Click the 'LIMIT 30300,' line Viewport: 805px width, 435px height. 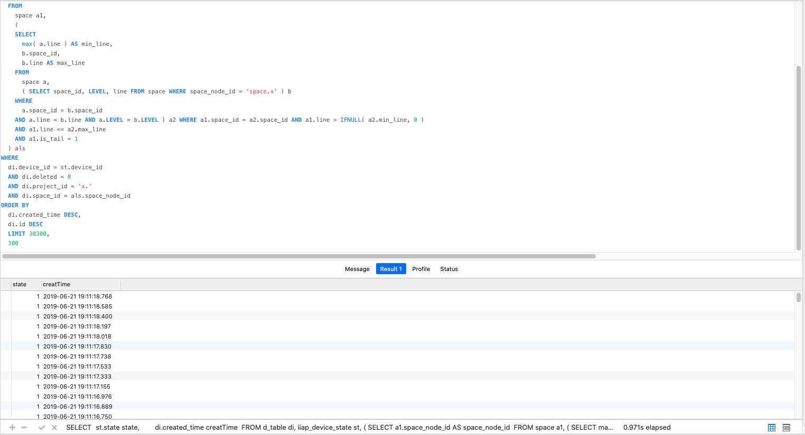[29, 234]
